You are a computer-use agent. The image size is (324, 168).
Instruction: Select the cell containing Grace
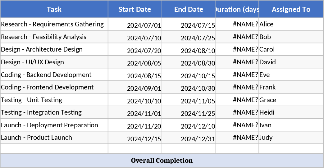click(x=291, y=100)
